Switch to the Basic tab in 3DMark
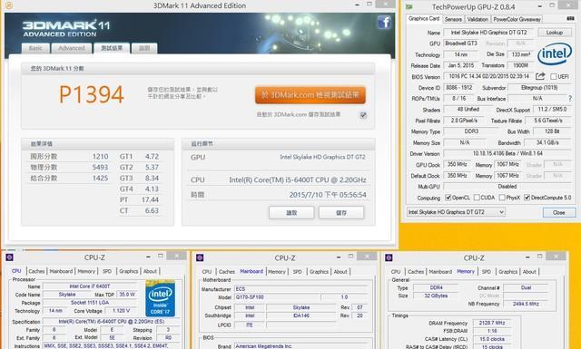 coord(35,48)
